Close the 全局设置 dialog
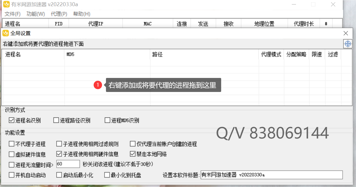Screen dimensions: 356x187 click(x=346, y=33)
